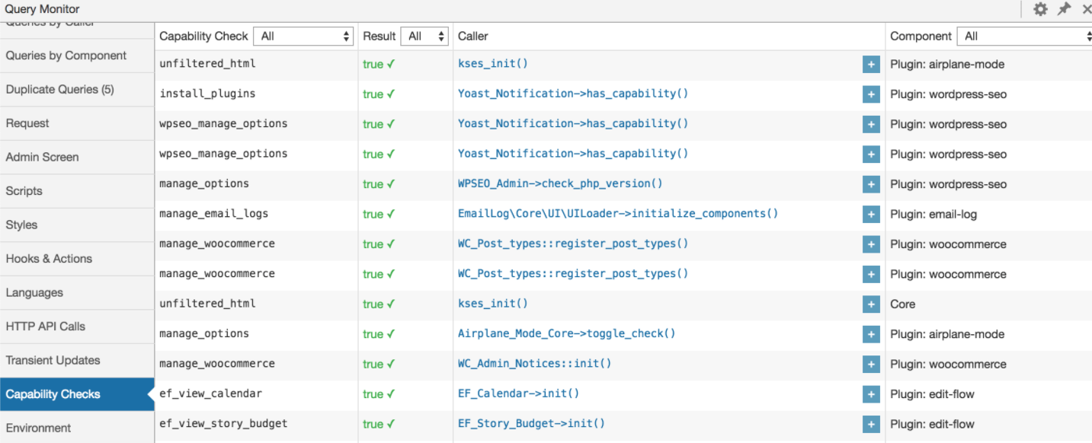The height and width of the screenshot is (443, 1092).
Task: Click plus icon beside EF_Calendar->init()
Action: pos(871,394)
